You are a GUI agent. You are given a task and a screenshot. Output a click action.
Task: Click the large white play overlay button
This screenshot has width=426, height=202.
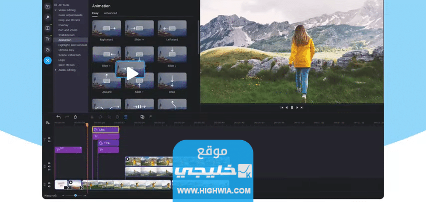click(132, 74)
